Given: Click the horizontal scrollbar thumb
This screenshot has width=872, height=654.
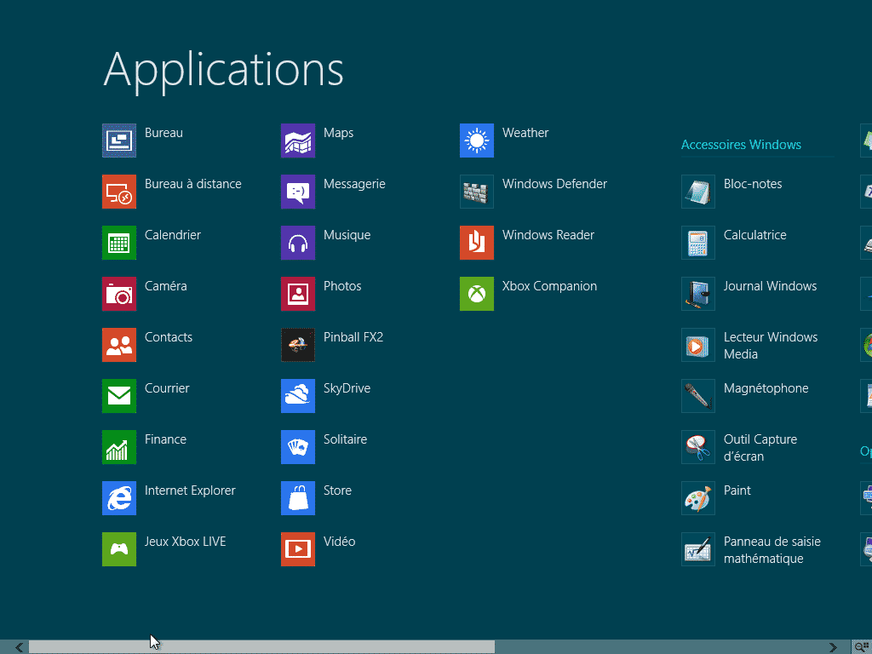Looking at the screenshot, I should (x=261, y=647).
